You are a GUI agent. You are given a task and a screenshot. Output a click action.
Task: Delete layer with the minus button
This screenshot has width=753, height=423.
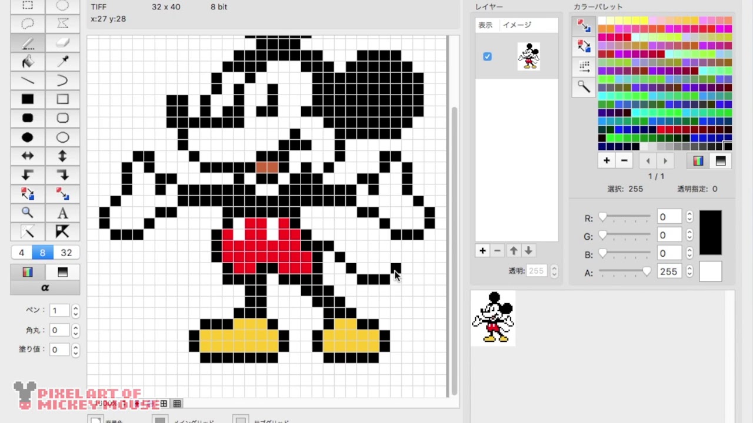point(498,251)
